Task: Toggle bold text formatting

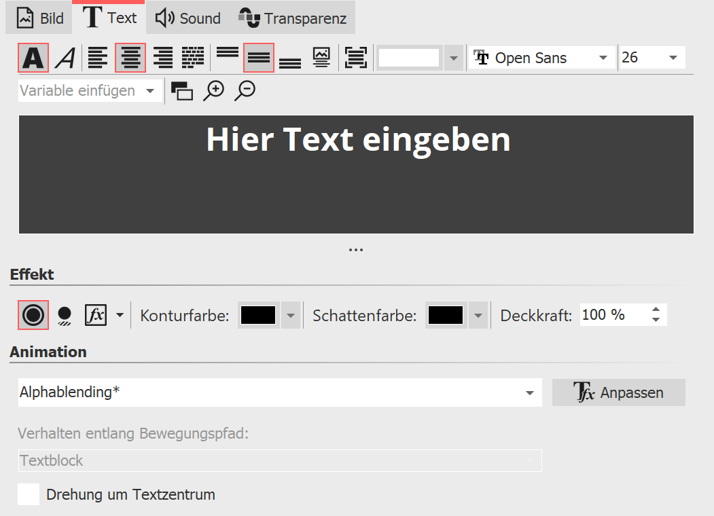Action: coord(33,58)
